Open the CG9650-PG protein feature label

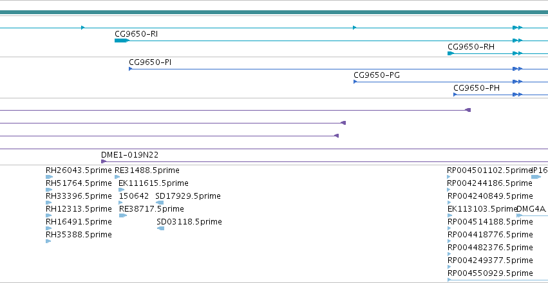click(377, 75)
